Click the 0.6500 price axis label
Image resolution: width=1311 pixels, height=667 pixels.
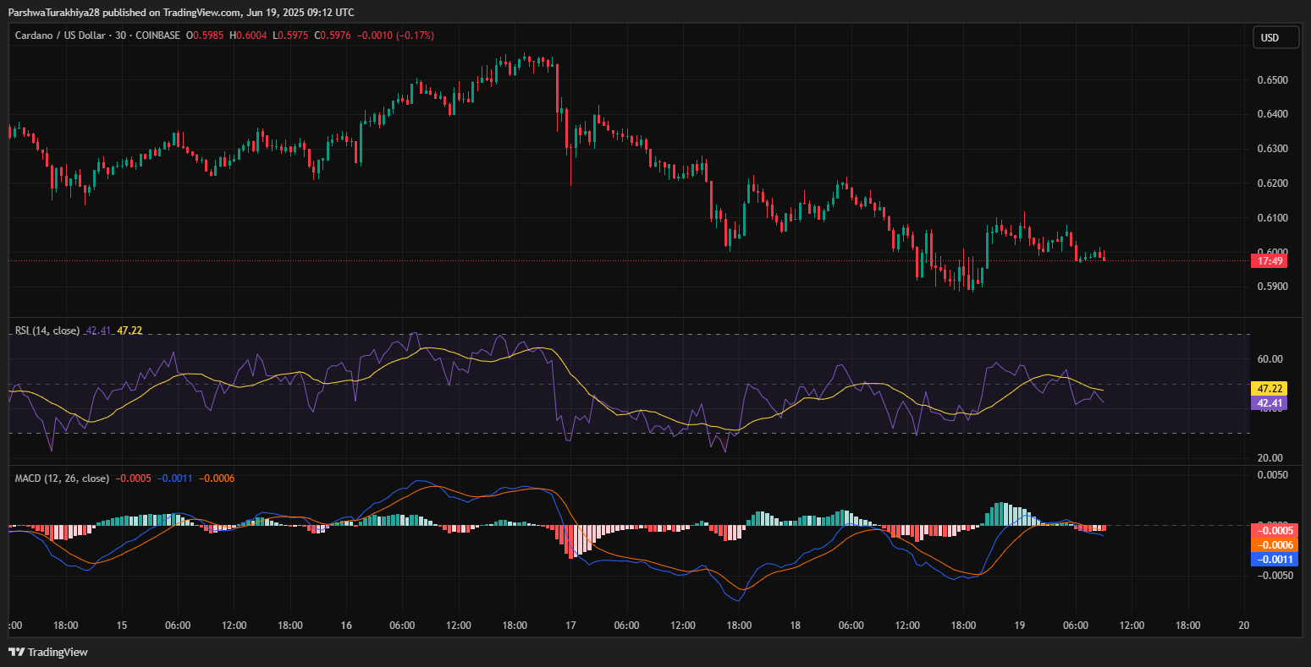click(x=1273, y=80)
